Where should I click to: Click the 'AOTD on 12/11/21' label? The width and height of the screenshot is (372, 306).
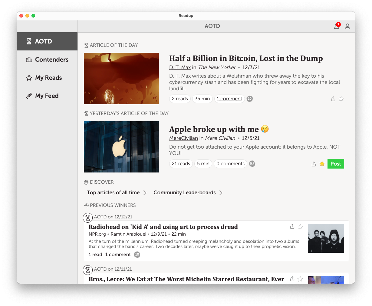pyautogui.click(x=113, y=269)
